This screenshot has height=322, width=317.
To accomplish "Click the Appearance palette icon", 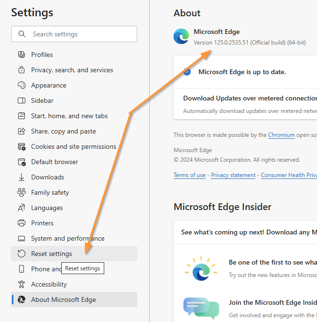I will (22, 85).
